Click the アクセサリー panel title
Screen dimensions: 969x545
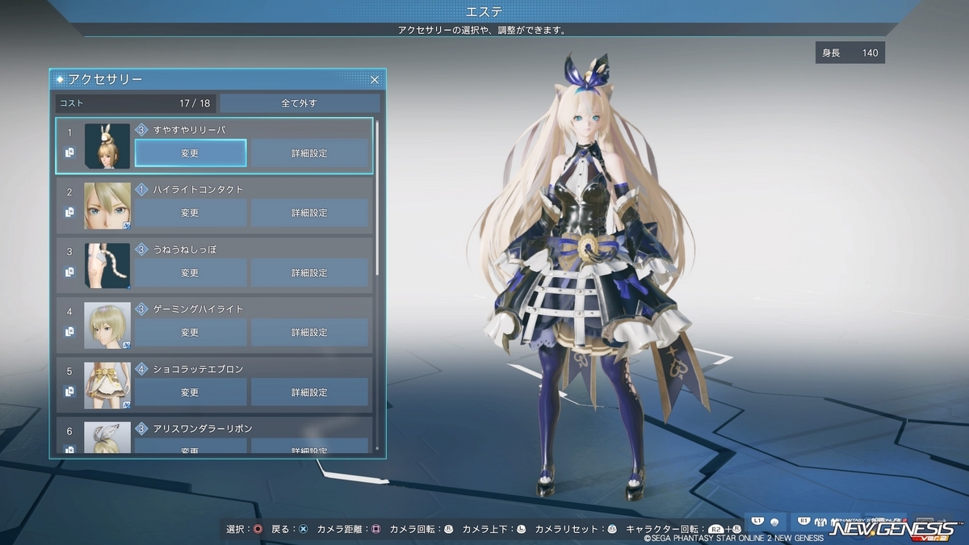106,80
